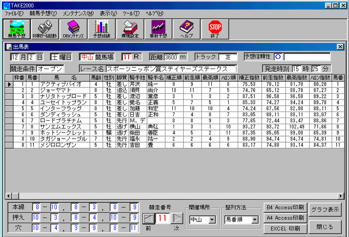
Task: Open the ファイル(F) menu
Action: (14, 13)
